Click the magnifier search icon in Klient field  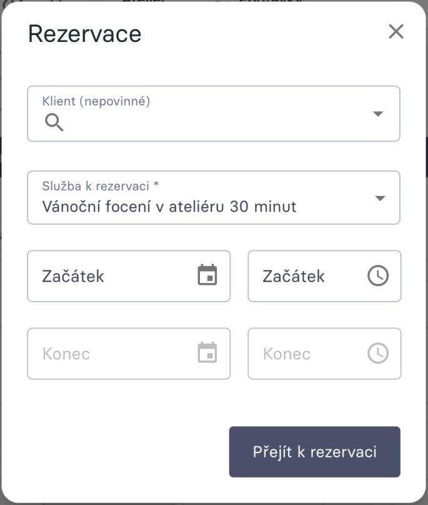(54, 123)
